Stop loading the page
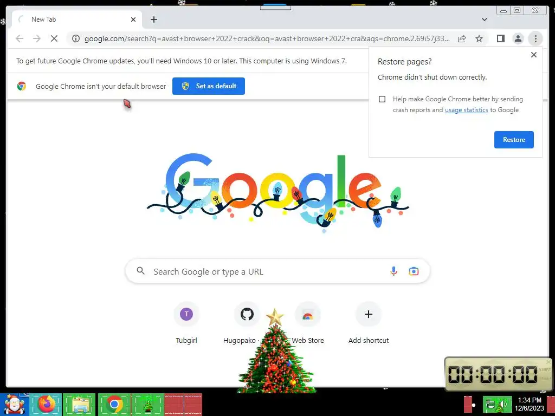 coord(54,38)
